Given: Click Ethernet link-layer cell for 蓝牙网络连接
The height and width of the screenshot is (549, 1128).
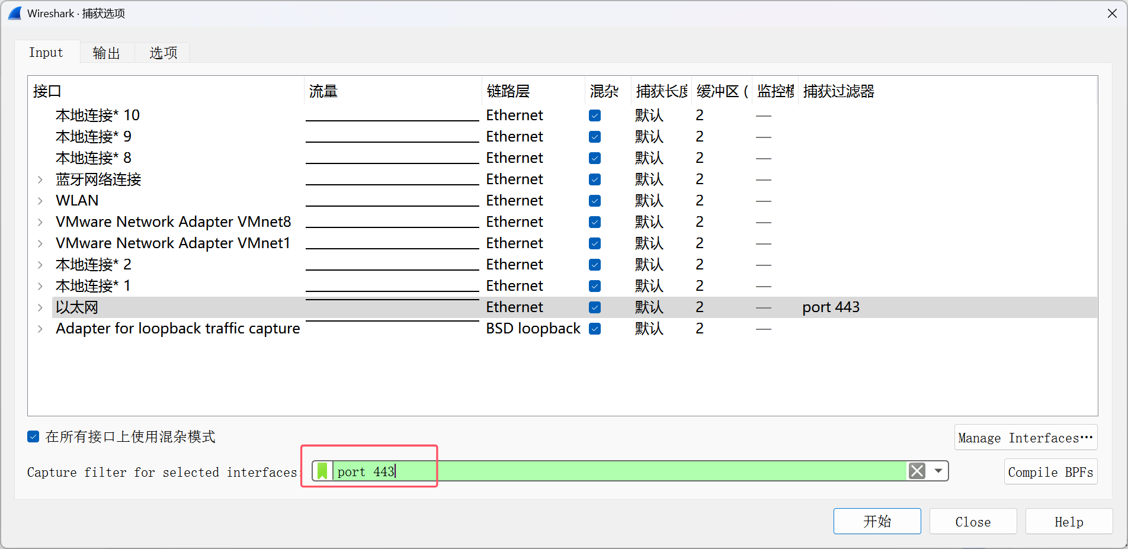Looking at the screenshot, I should click(x=514, y=179).
